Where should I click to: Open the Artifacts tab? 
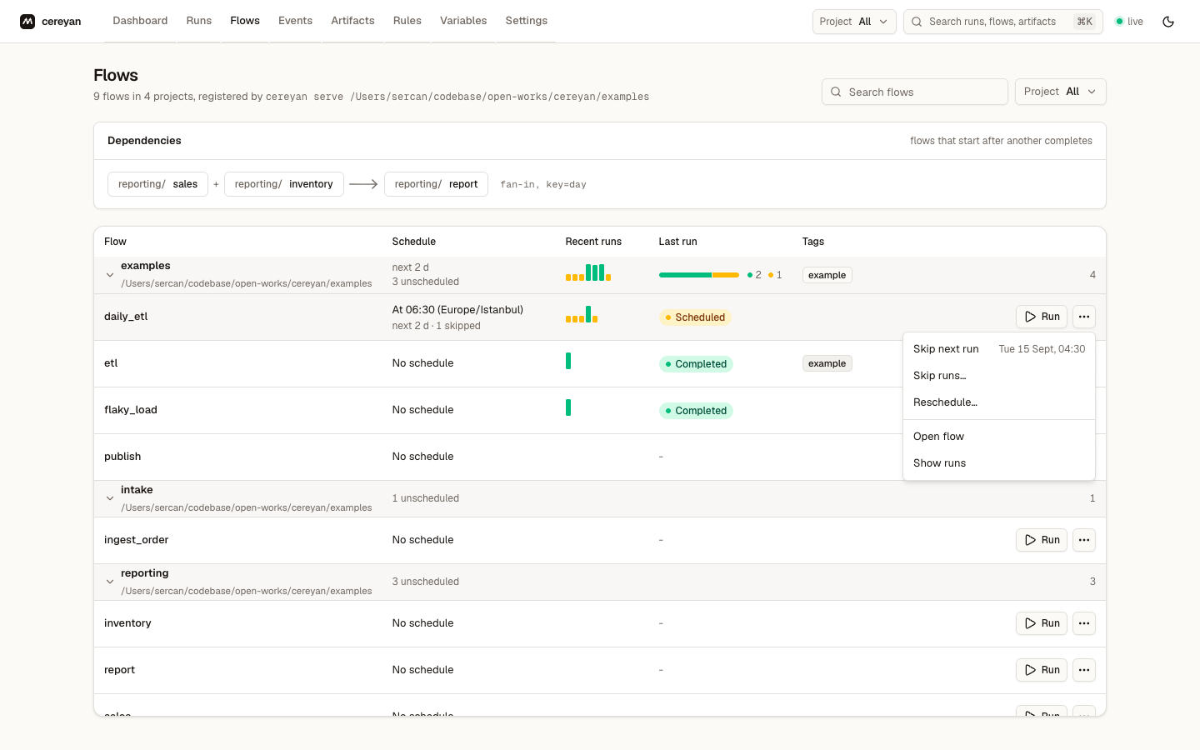[x=352, y=21]
